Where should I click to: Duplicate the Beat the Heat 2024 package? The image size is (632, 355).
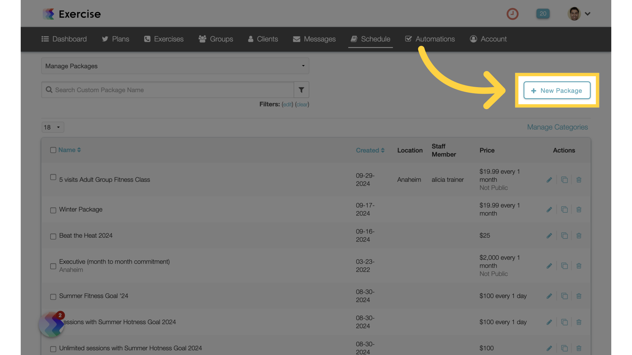(x=564, y=236)
